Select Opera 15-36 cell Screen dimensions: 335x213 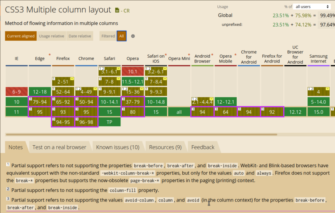133,92
